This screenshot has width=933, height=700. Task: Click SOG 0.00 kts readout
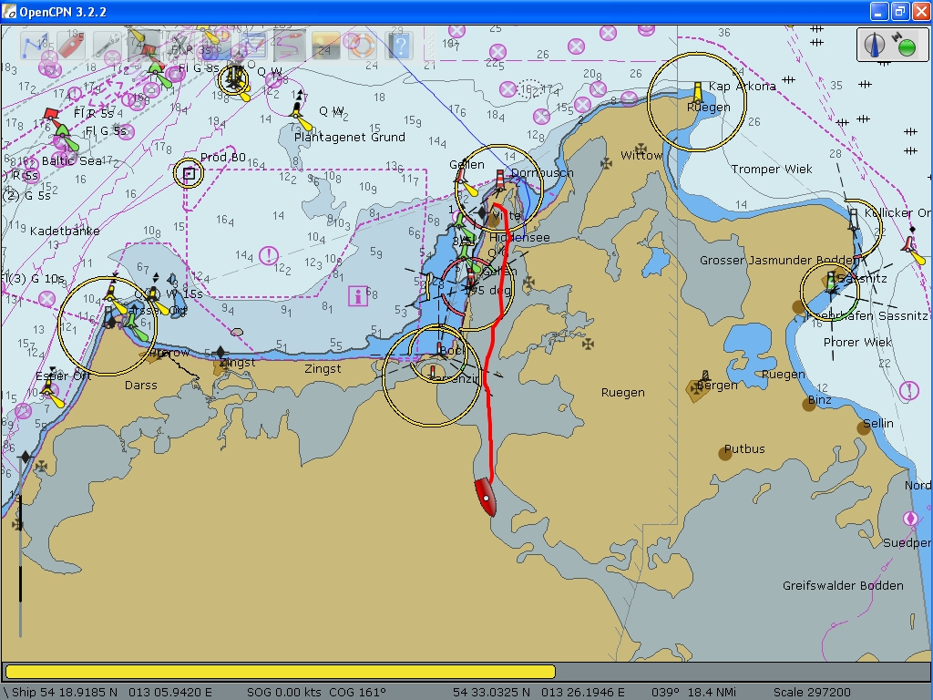coord(284,693)
